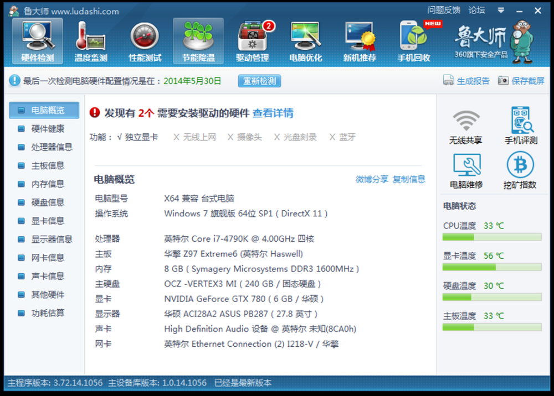Launch 性能测试 performance test
Image resolution: width=554 pixels, height=396 pixels.
pos(145,41)
